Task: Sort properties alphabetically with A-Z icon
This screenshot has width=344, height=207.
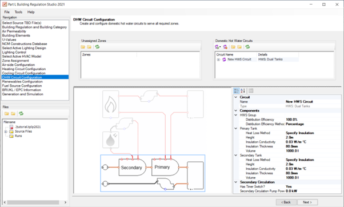Action: pos(243,91)
